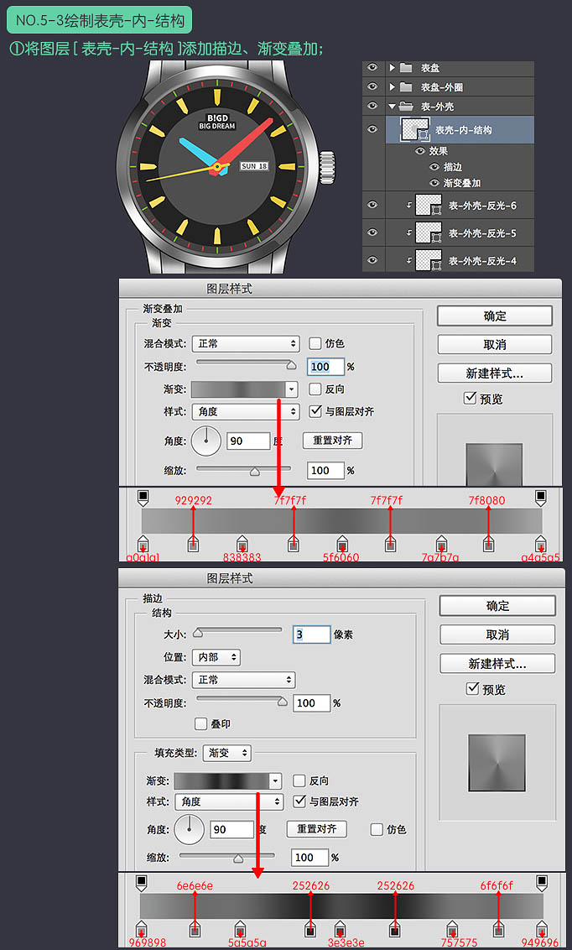Enable 反向 checkbox in Gradient Overlay dialog
This screenshot has width=572, height=950.
[x=315, y=389]
